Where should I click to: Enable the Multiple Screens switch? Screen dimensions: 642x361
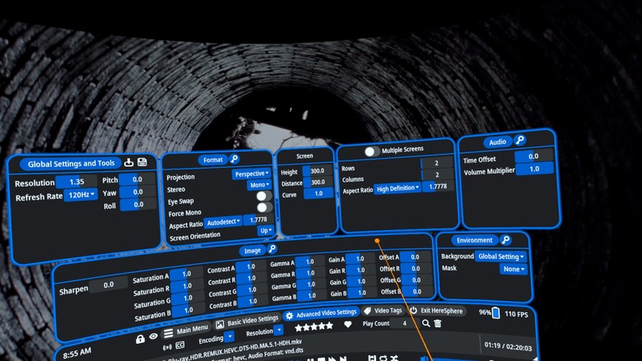point(372,151)
